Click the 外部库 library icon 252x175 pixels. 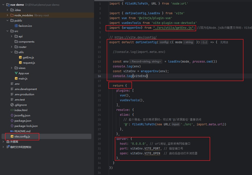(x=8, y=142)
